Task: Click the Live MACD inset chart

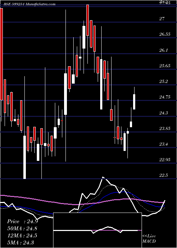Action: point(97,230)
